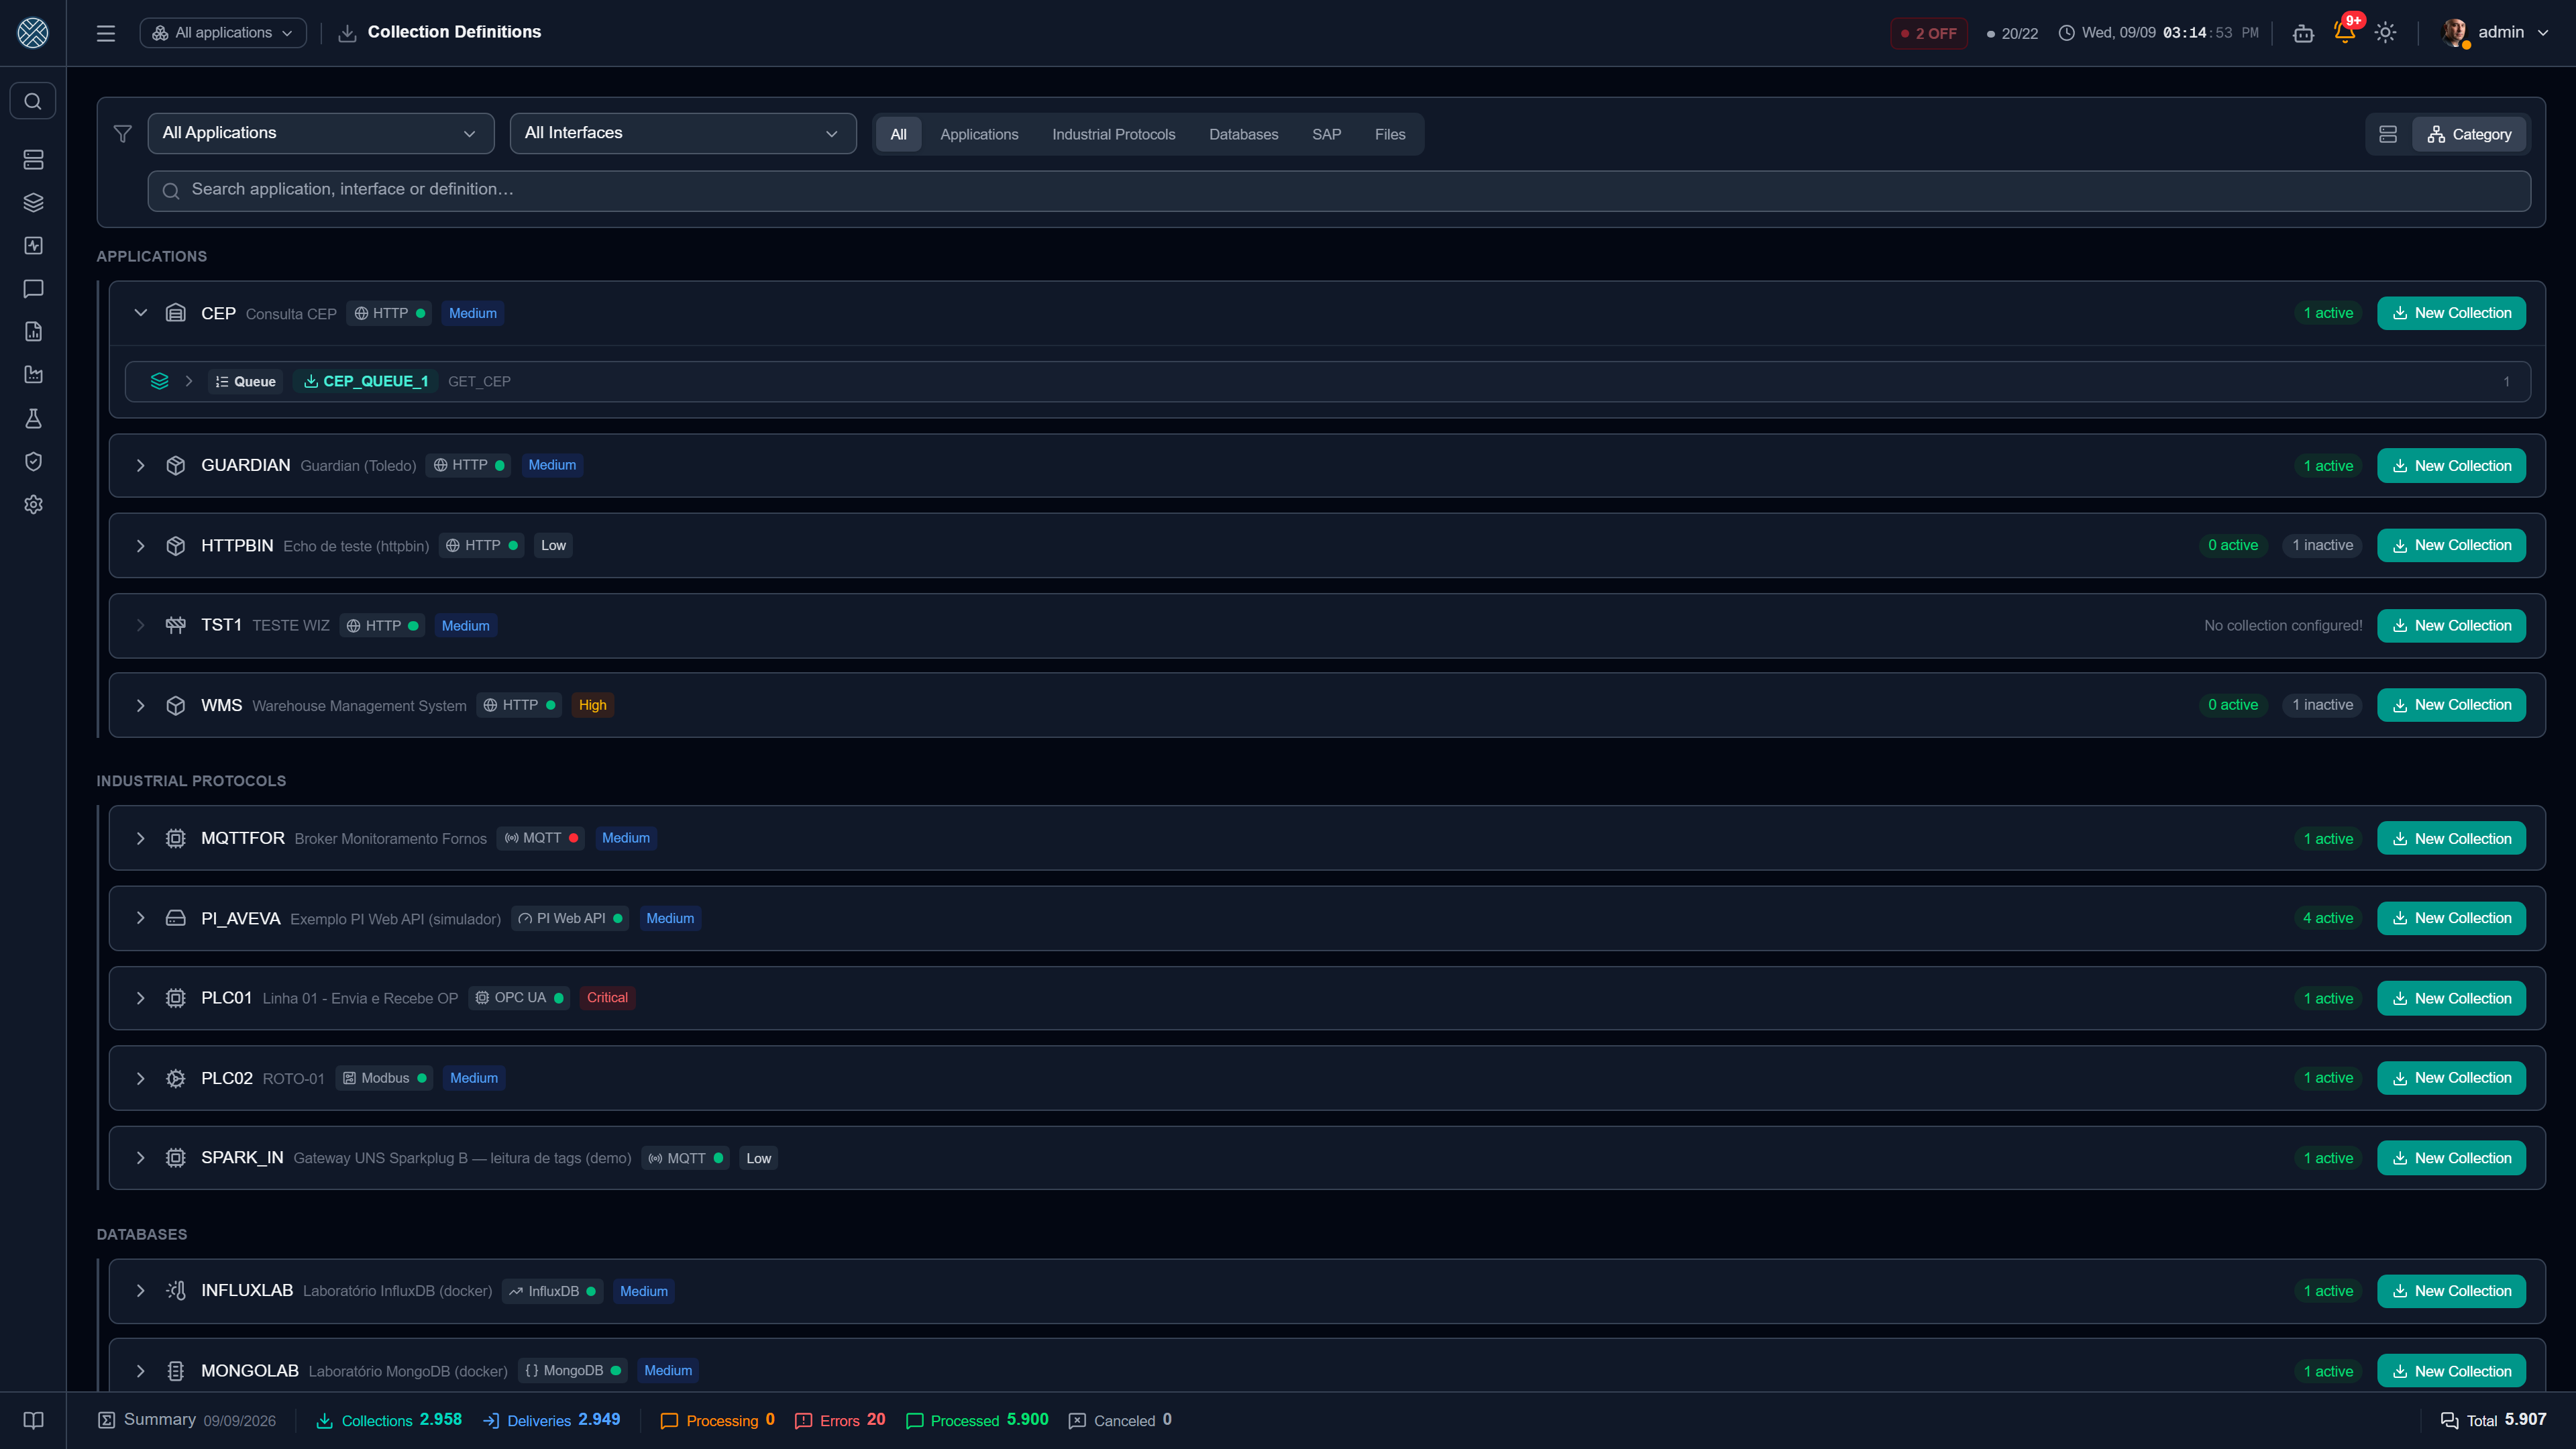Open the hamburger menu icon
Image resolution: width=2576 pixels, height=1449 pixels.
pos(106,33)
